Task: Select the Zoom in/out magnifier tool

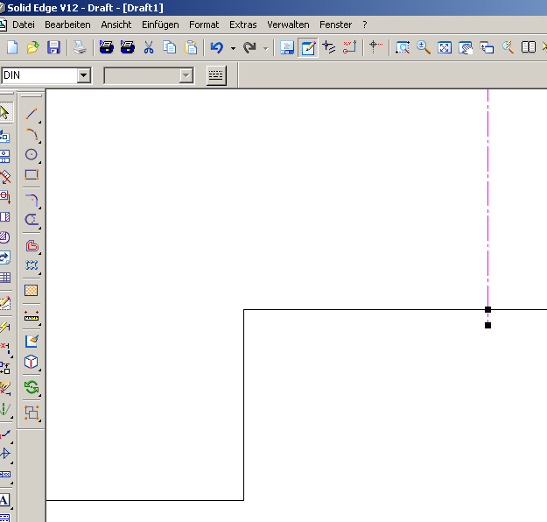Action: 424,47
